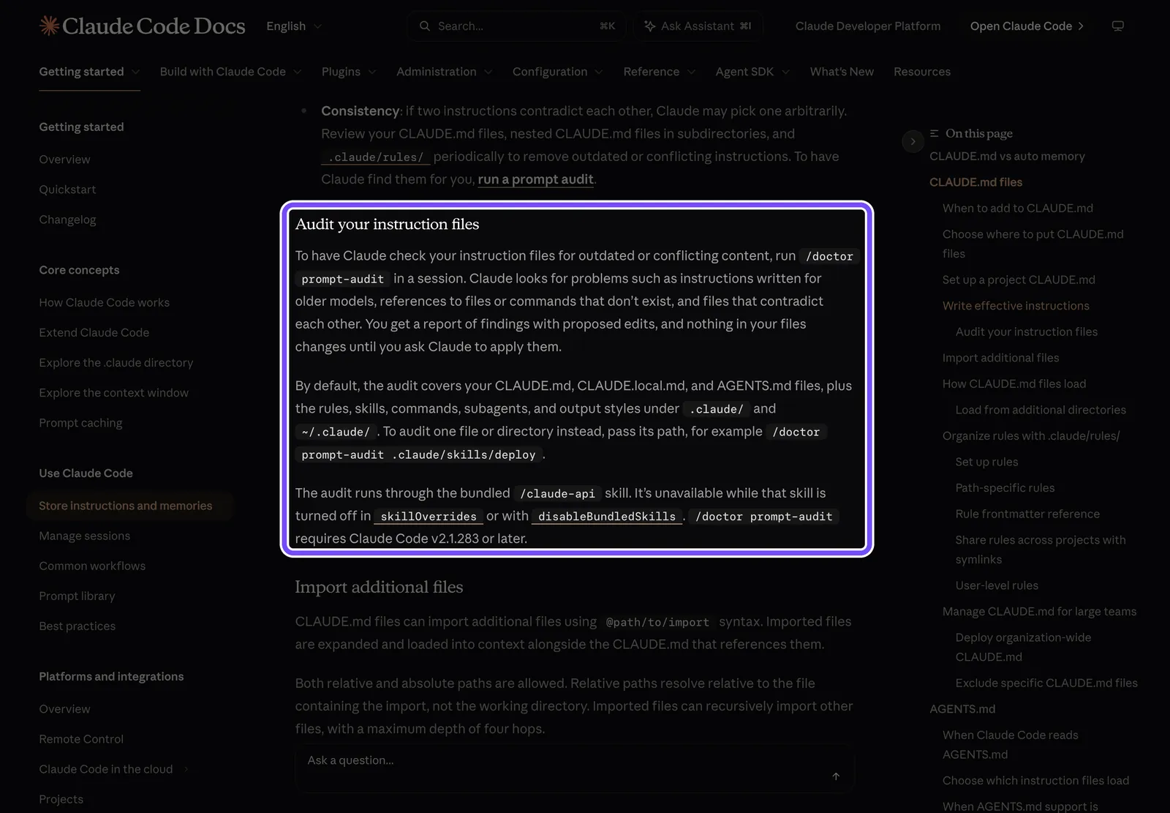Click the search magnifier icon
This screenshot has height=813, width=1170.
[x=425, y=26]
